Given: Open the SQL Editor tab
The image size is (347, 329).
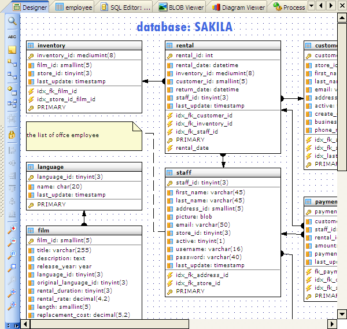Looking at the screenshot, I should pyautogui.click(x=125, y=8).
